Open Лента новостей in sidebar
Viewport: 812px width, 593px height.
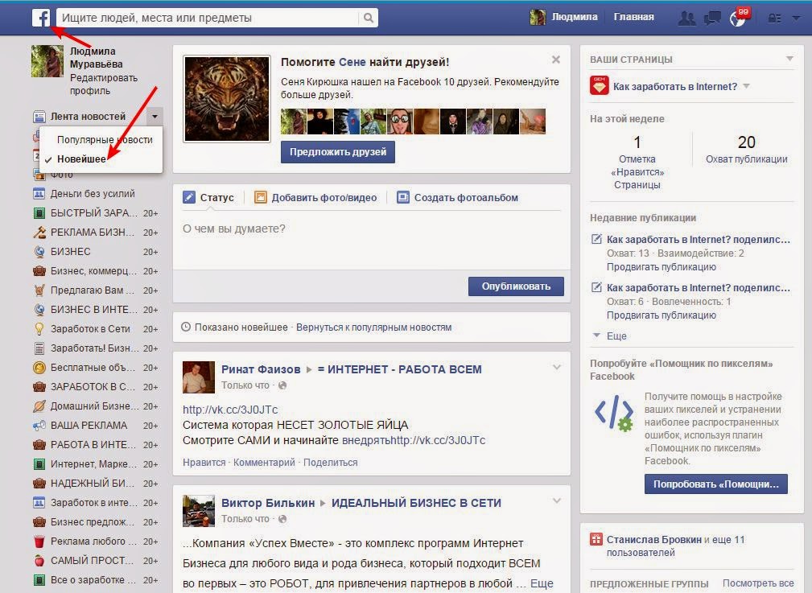point(88,117)
